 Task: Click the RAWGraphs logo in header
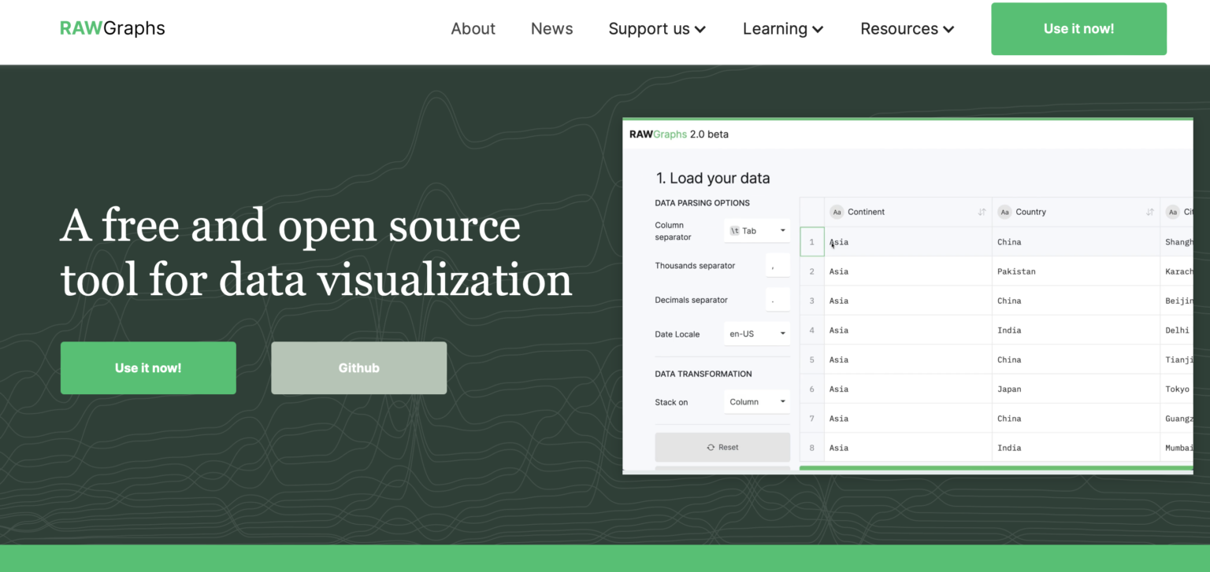113,28
